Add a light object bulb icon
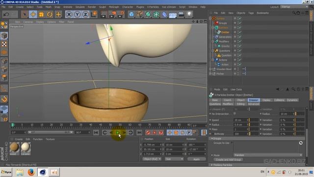314x177 pixels. click(189, 14)
